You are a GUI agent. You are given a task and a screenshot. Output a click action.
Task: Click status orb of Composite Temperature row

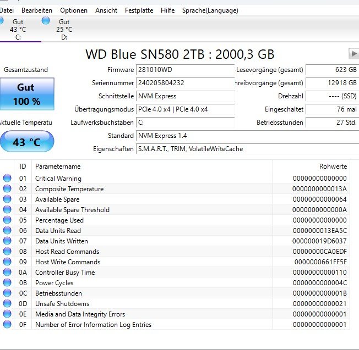[x=7, y=188]
